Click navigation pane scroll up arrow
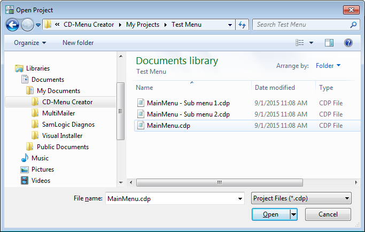 coord(121,56)
